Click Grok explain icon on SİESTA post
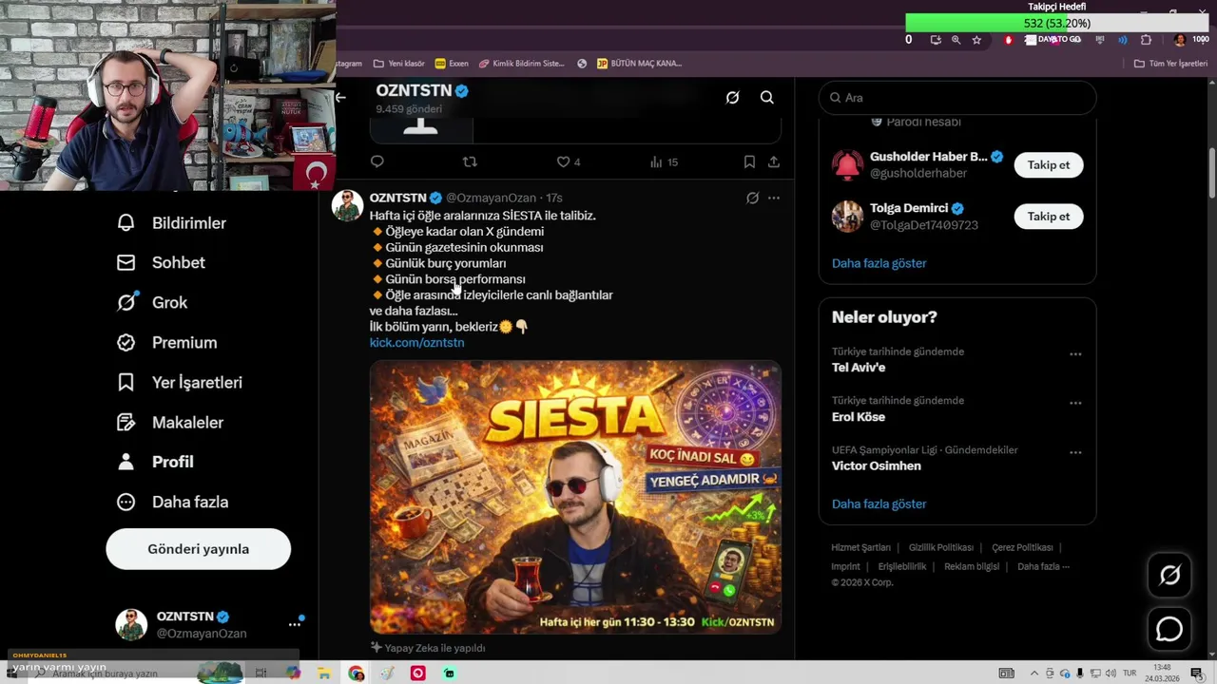This screenshot has height=684, width=1217. tap(752, 198)
